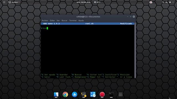Click the '^W Buscar' shortcut hint

tap(76, 75)
